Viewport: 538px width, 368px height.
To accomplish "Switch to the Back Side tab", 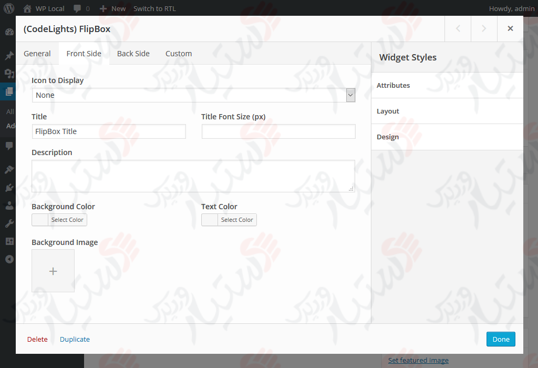I will click(x=132, y=53).
